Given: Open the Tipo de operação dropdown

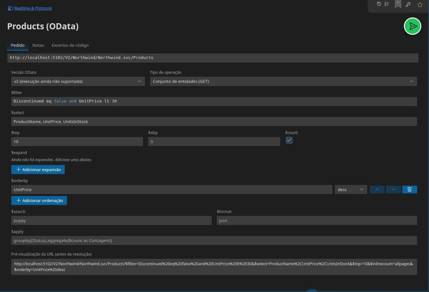Looking at the screenshot, I should 283,82.
